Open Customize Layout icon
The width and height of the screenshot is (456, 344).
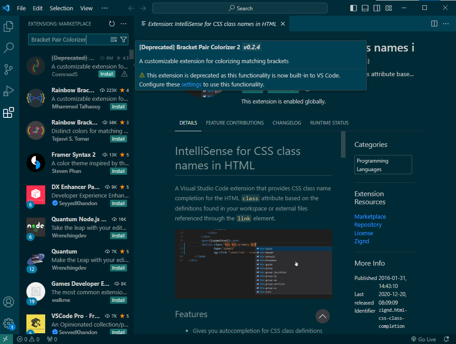(x=388, y=8)
